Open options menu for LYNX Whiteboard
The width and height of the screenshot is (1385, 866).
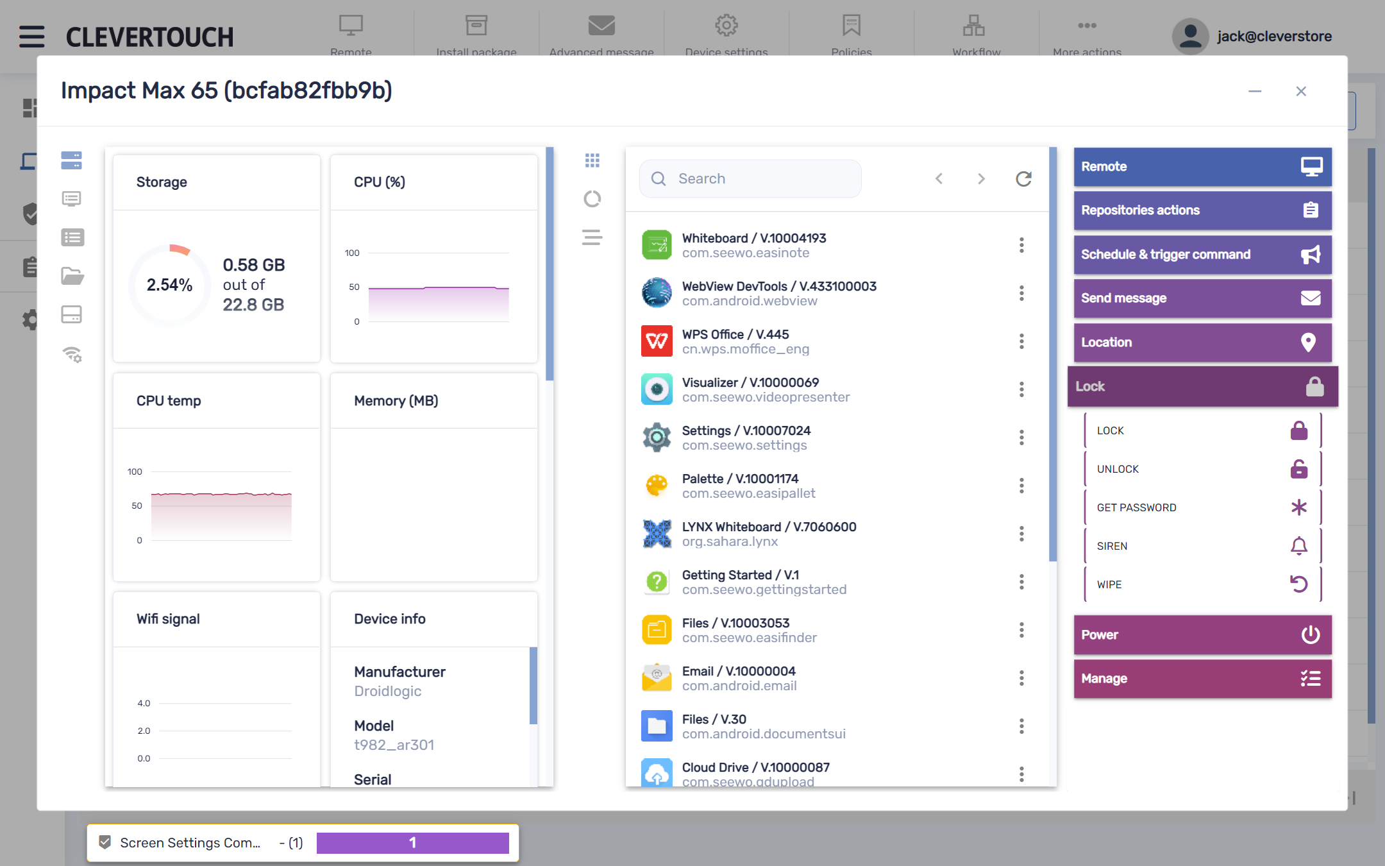1021,534
